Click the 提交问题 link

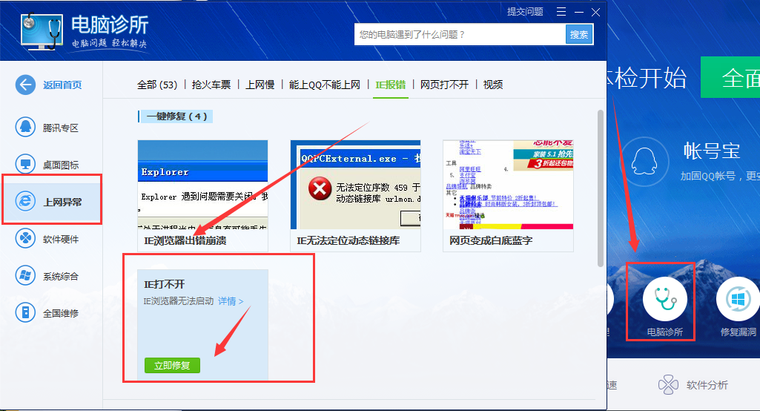(525, 12)
